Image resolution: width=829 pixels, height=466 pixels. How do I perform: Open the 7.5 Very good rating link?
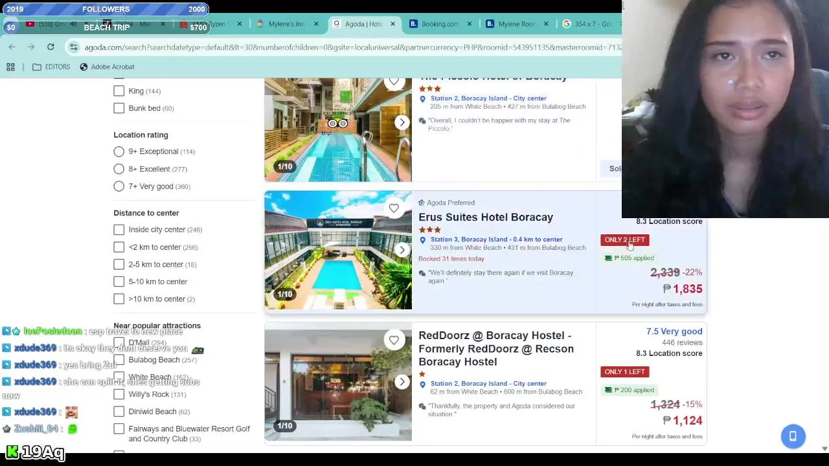pyautogui.click(x=674, y=331)
